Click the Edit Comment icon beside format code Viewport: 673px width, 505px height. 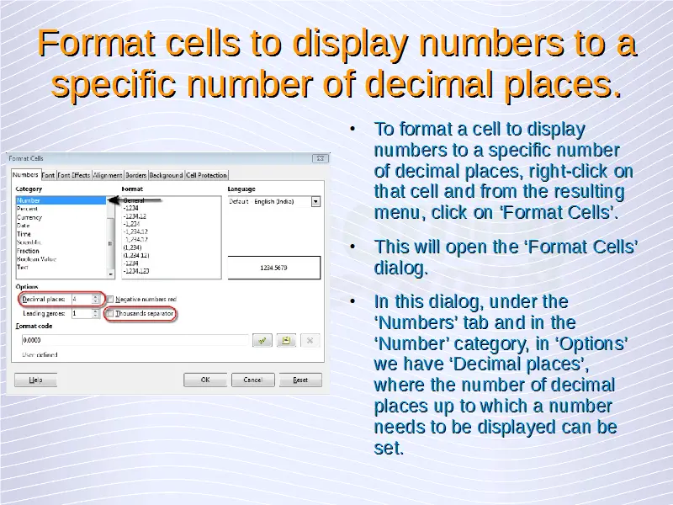(286, 340)
